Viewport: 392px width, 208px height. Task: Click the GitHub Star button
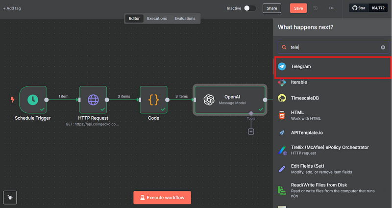tap(359, 8)
